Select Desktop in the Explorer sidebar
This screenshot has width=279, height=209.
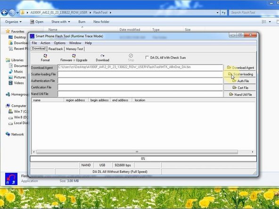(x=20, y=37)
